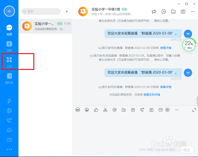Click first 查看详情 live details link
This screenshot has height=157, width=198.
tap(166, 48)
